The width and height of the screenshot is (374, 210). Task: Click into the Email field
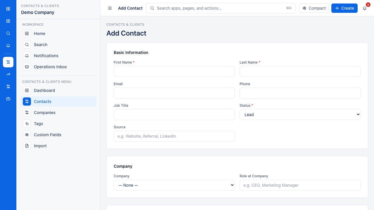pyautogui.click(x=174, y=93)
